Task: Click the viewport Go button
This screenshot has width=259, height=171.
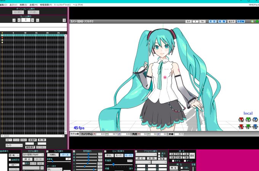Action: [202, 22]
